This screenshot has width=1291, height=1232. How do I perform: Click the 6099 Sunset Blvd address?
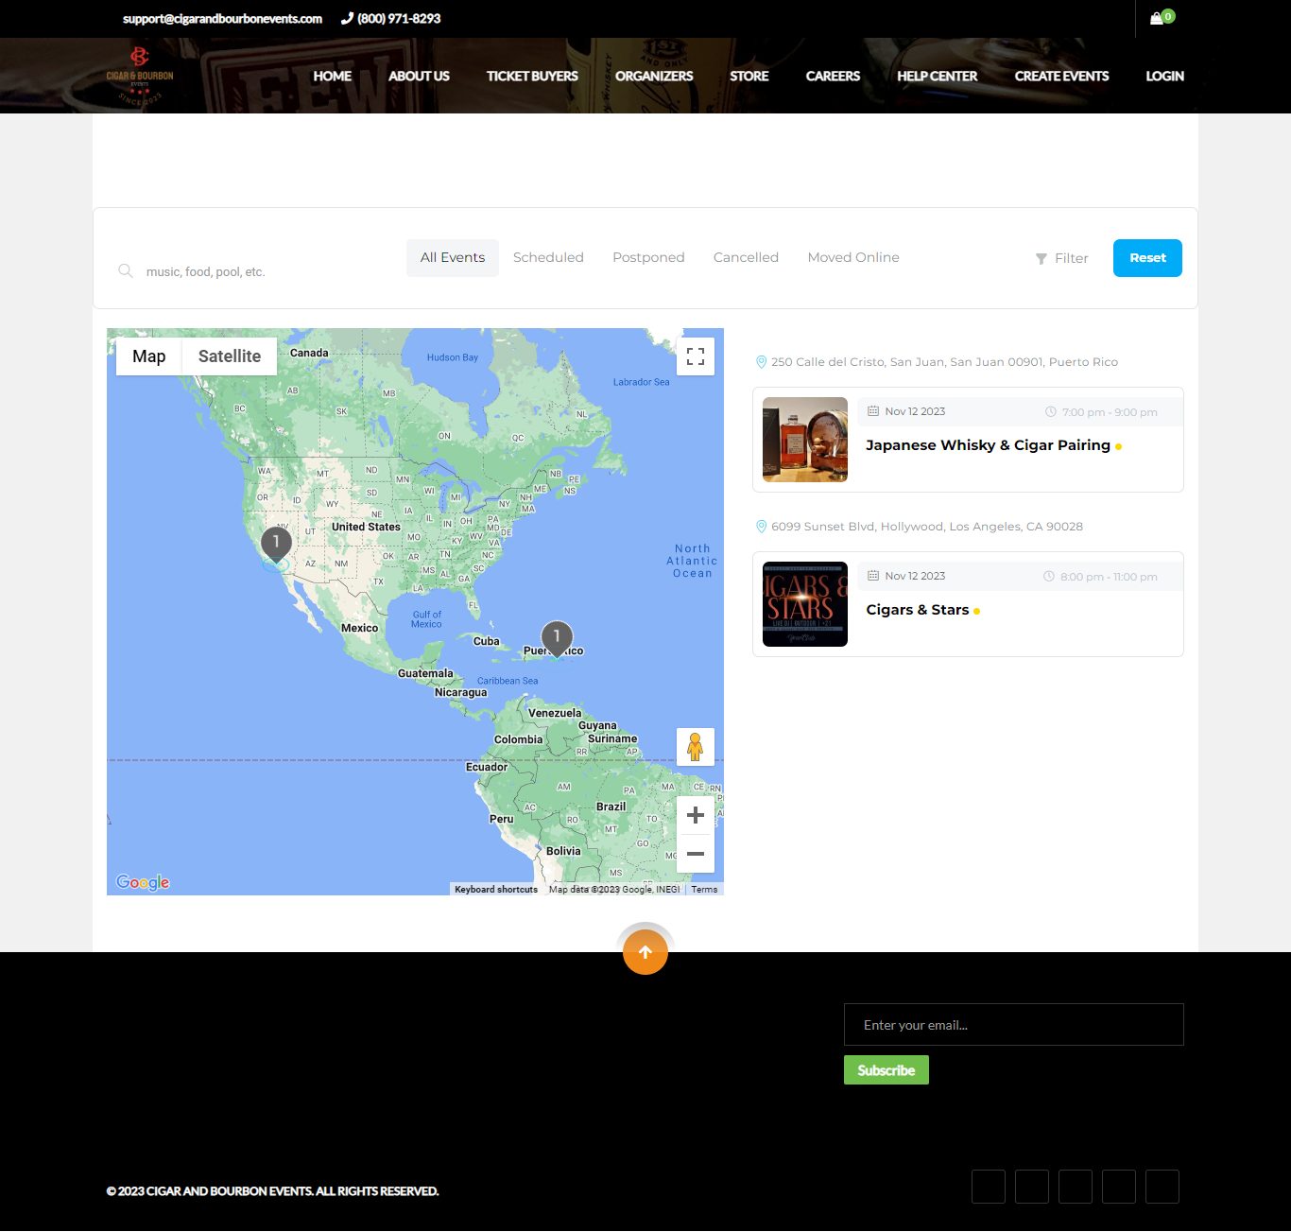[927, 527]
